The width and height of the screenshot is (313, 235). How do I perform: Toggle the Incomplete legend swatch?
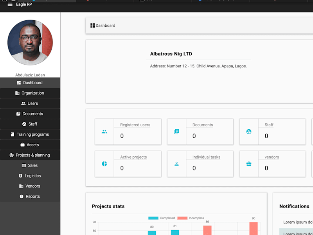coord(182,218)
